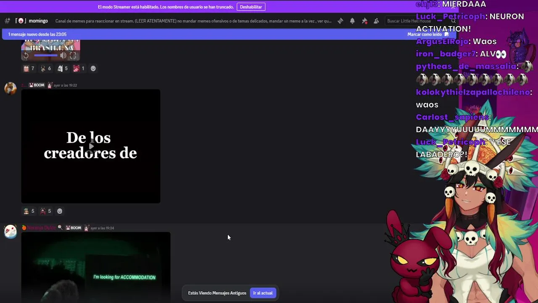
Task: Click the BOOM role tag on the 19:22 message
Action: [x=37, y=85]
